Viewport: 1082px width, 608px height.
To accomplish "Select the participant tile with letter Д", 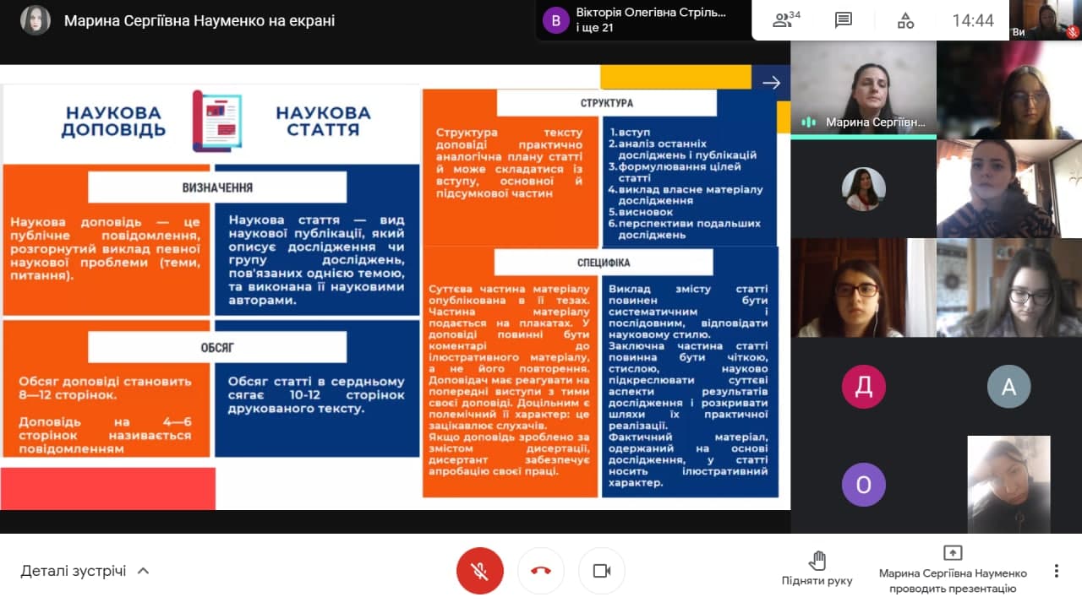I will [863, 387].
